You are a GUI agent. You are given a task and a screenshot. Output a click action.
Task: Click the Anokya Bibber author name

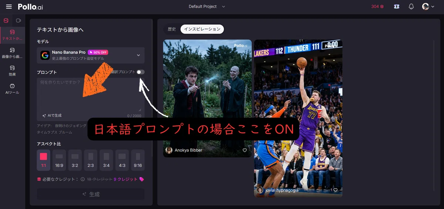pos(188,150)
